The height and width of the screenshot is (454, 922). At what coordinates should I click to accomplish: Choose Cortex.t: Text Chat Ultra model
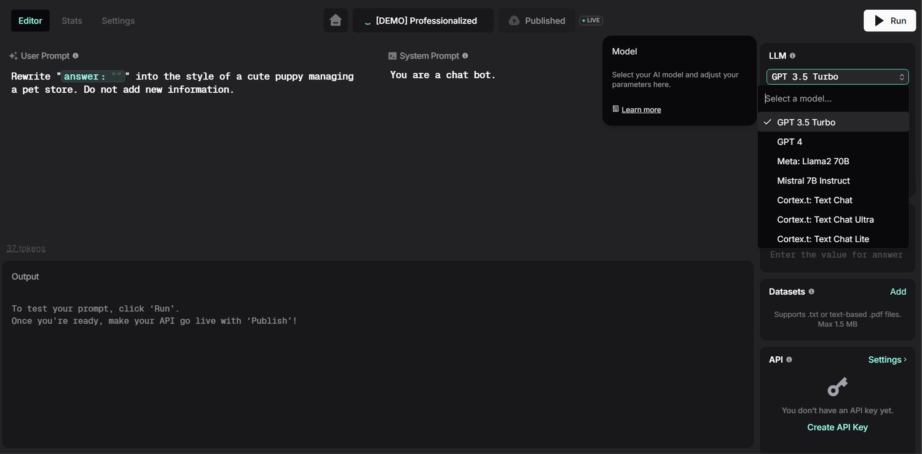825,219
